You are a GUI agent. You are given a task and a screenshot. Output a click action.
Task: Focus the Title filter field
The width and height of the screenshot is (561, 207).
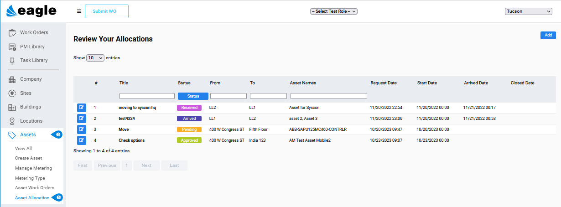pos(147,96)
